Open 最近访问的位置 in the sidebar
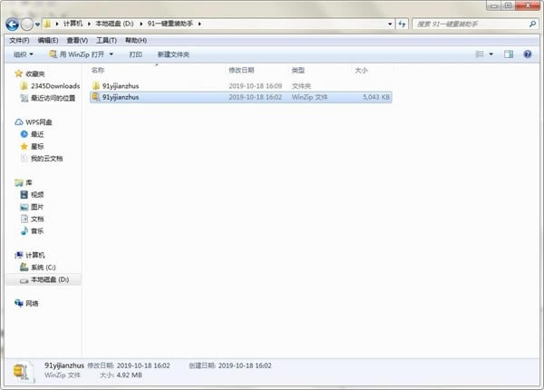 53,98
